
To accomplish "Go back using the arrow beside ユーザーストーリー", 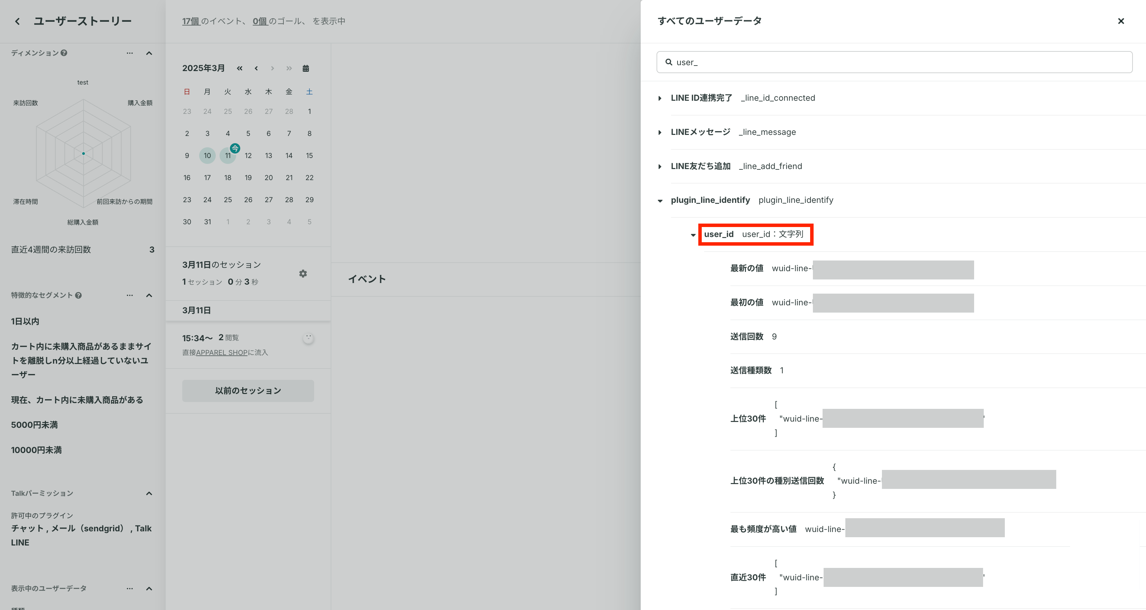I will 17,21.
